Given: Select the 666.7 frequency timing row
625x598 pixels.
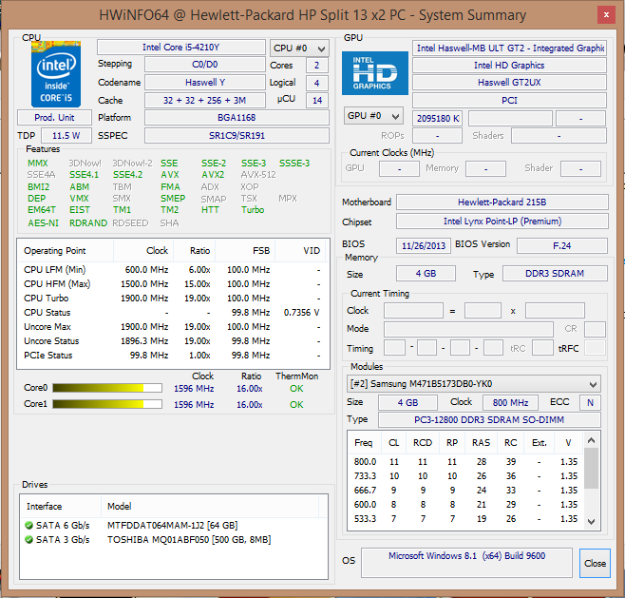Looking at the screenshot, I should pos(465,491).
